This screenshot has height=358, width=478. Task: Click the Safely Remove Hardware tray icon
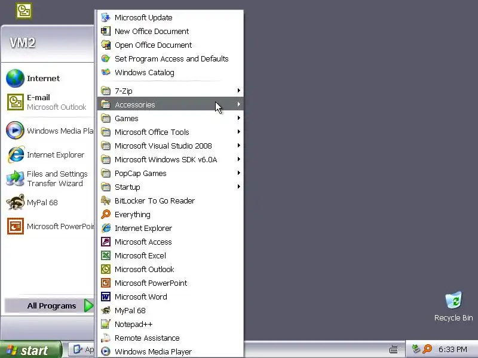click(416, 349)
